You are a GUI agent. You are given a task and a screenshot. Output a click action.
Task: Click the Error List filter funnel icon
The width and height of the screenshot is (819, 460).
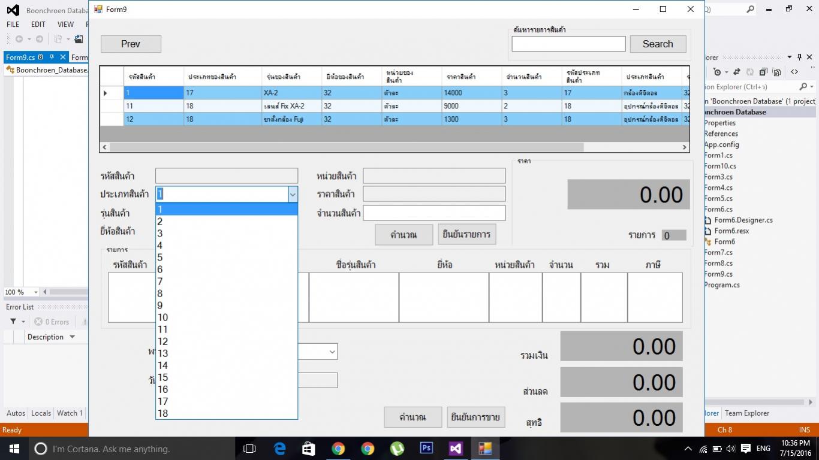pos(13,322)
